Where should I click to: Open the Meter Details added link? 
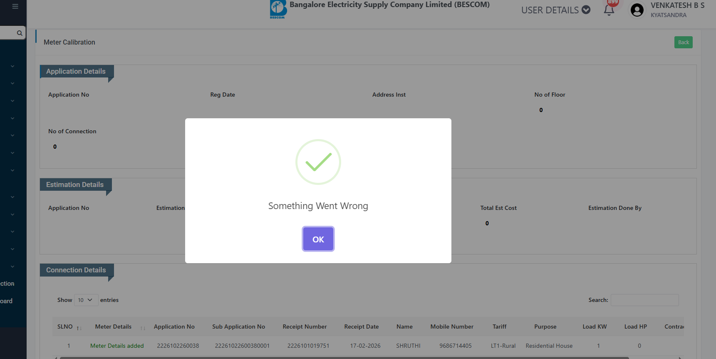click(117, 346)
